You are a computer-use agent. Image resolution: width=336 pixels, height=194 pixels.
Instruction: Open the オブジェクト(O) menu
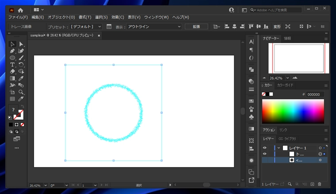(x=61, y=17)
